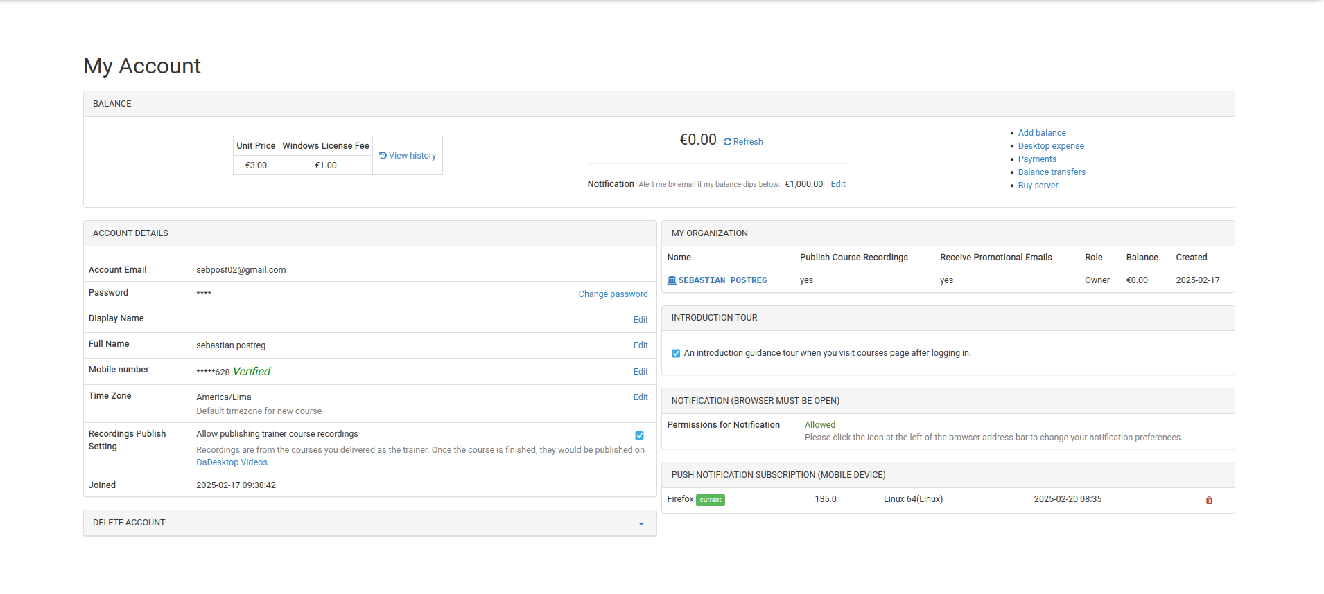Open Balance transfers page

1051,172
